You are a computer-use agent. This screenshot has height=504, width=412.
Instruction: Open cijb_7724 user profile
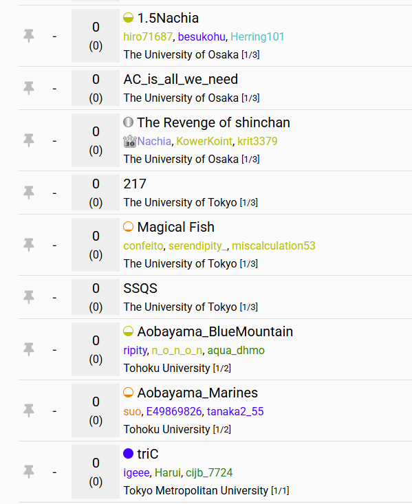(209, 472)
